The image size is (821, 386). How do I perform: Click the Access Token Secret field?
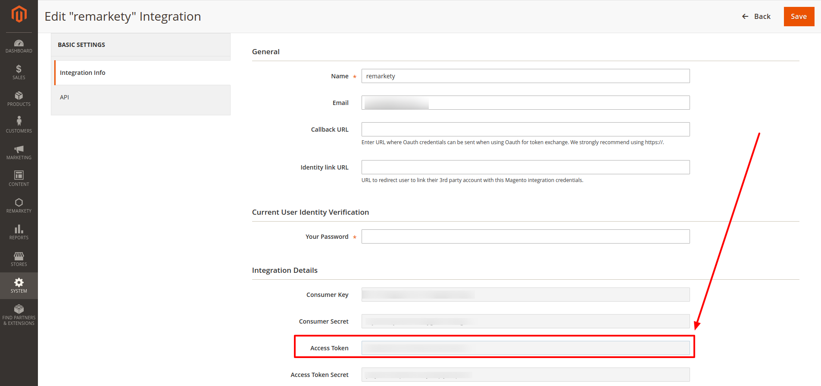[525, 375]
